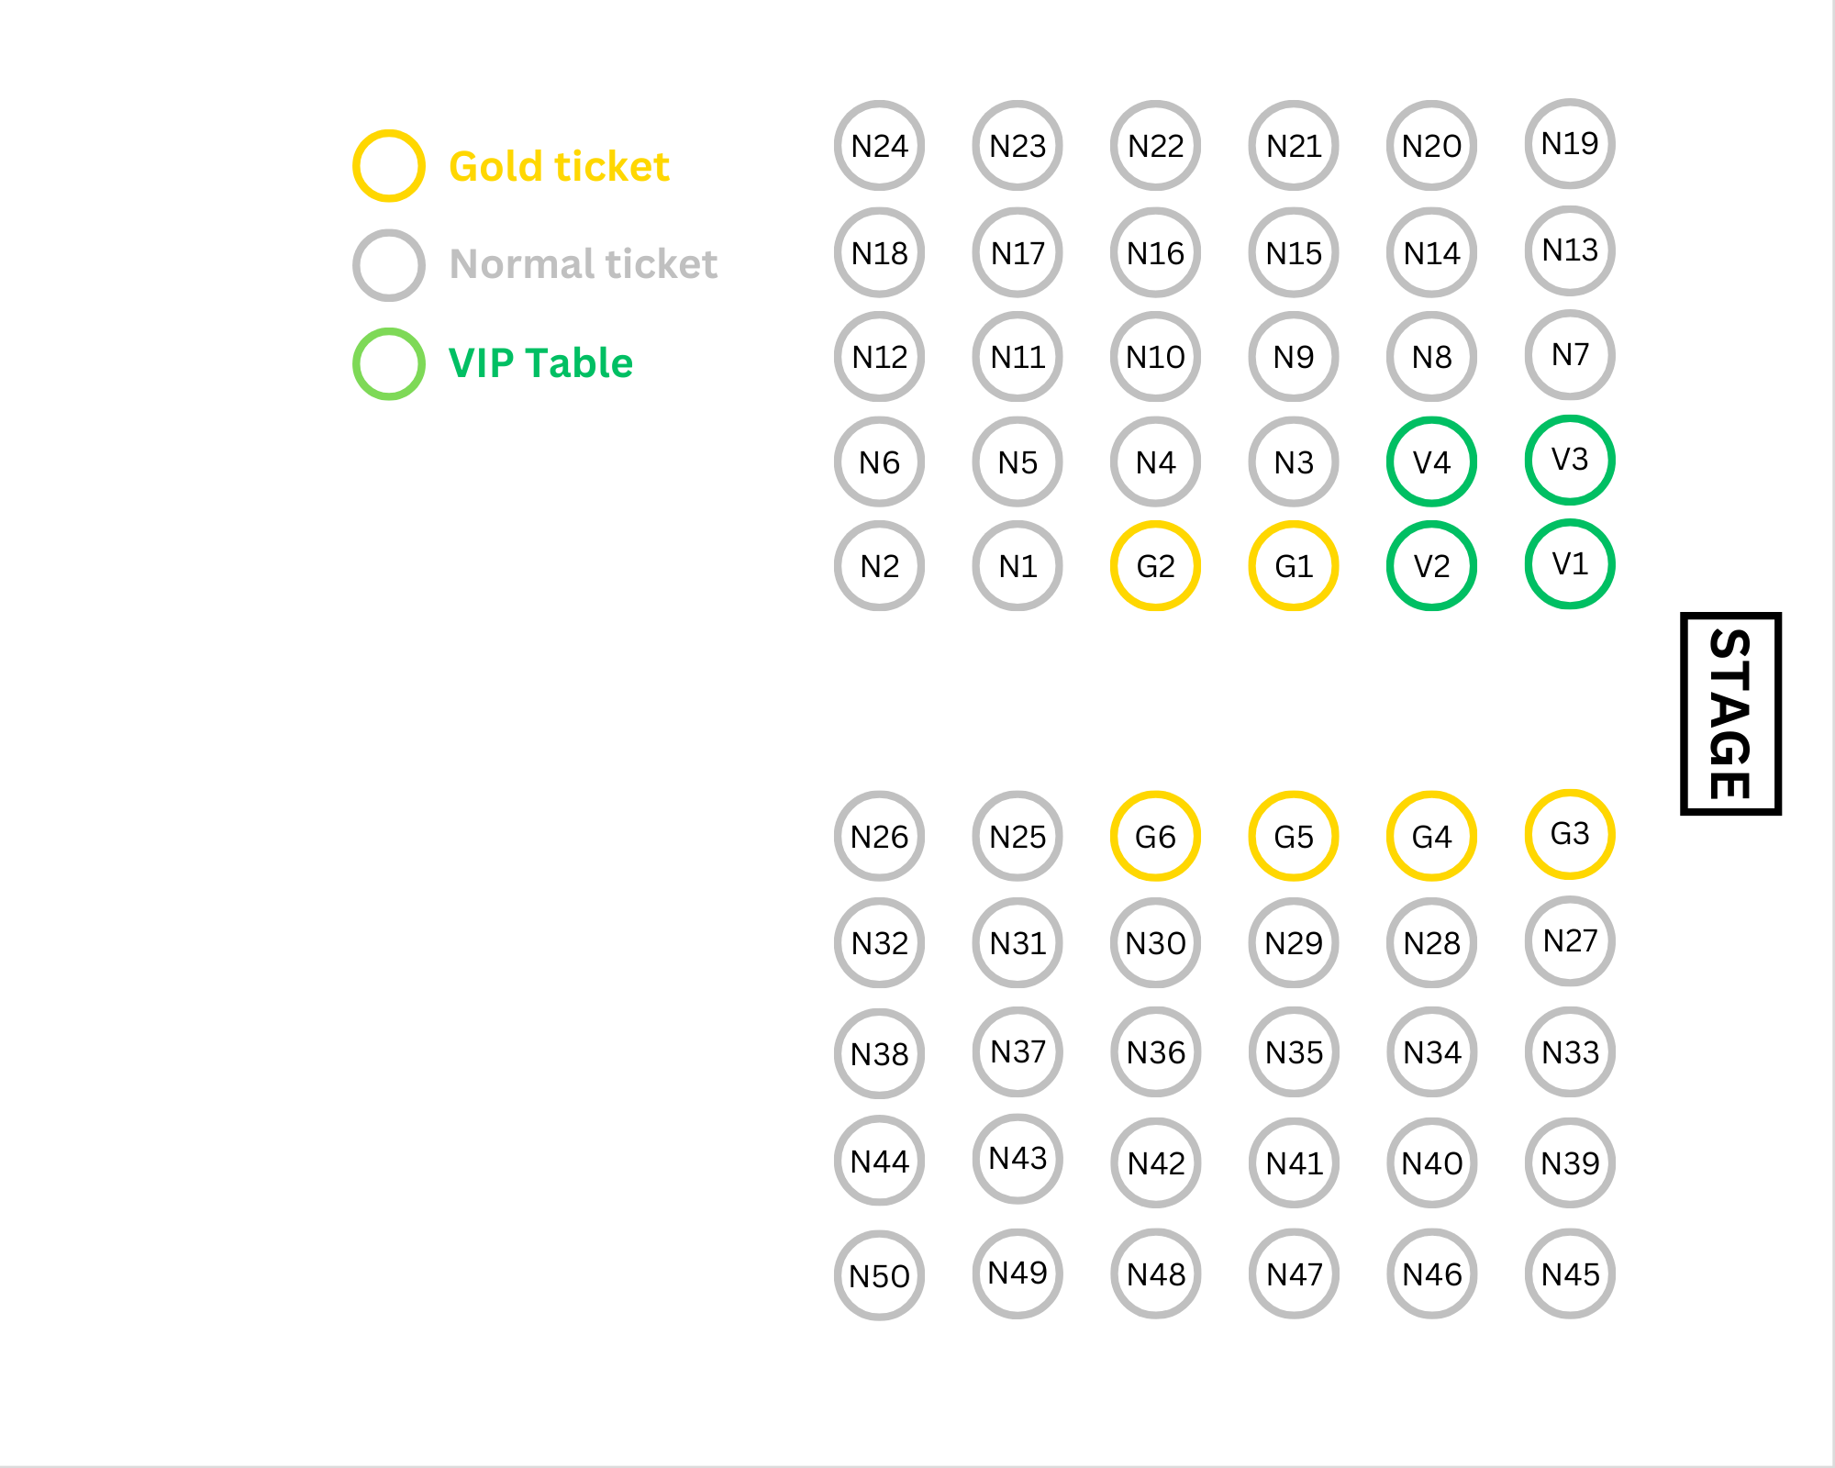
Task: Click the Gold ticket legend label
Action: coord(559,167)
